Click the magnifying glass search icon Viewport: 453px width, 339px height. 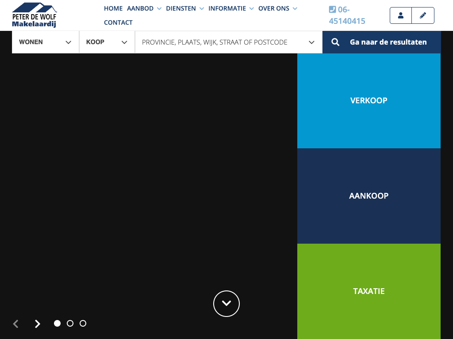335,42
